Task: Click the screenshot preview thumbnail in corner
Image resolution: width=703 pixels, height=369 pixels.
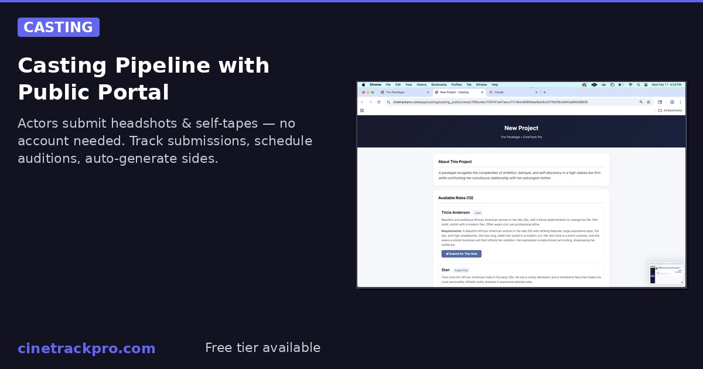Action: (667, 273)
